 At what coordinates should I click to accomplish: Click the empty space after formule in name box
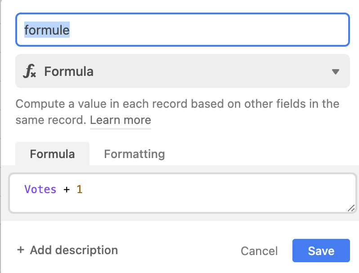point(206,30)
